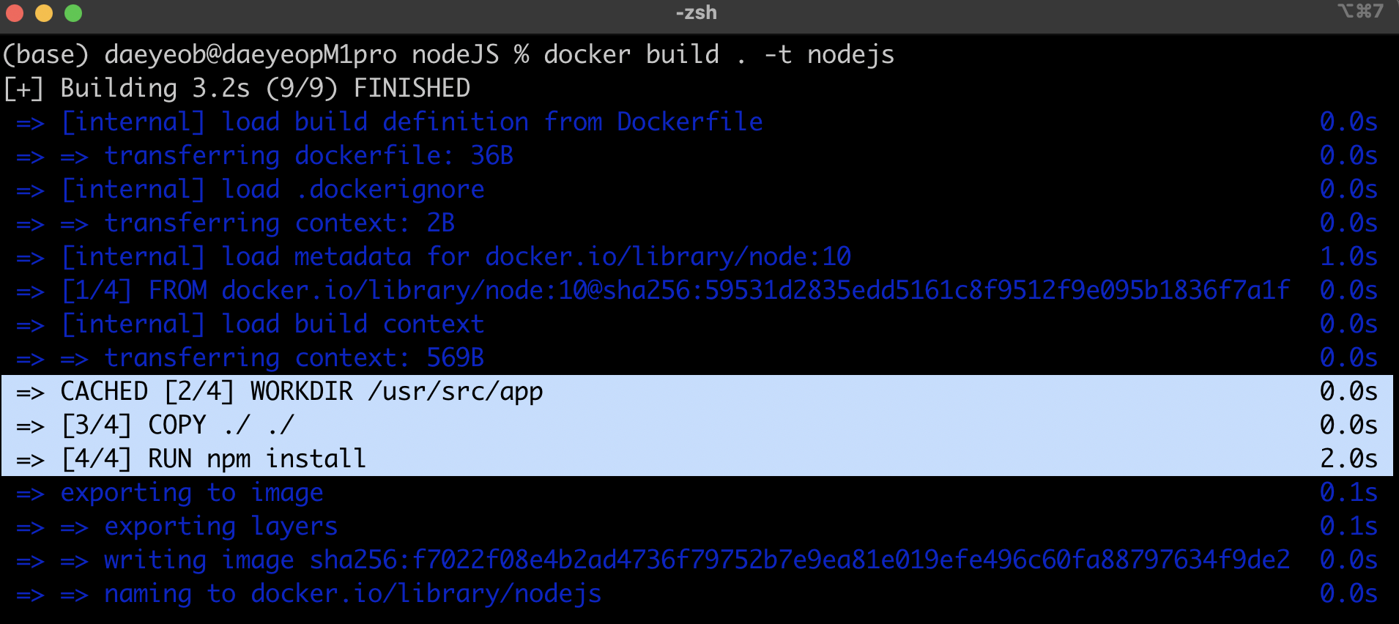Click the highlighted RUN npm install line

click(212, 459)
